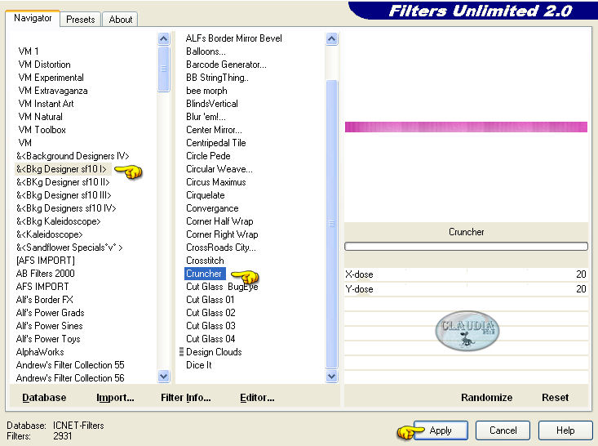
Task: Choose the Cruncher filter
Action: click(x=204, y=274)
